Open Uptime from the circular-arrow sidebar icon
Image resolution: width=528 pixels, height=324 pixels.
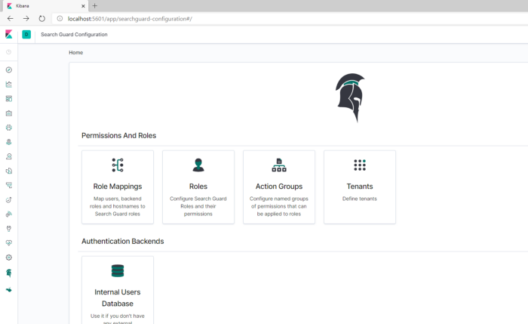coord(9,200)
